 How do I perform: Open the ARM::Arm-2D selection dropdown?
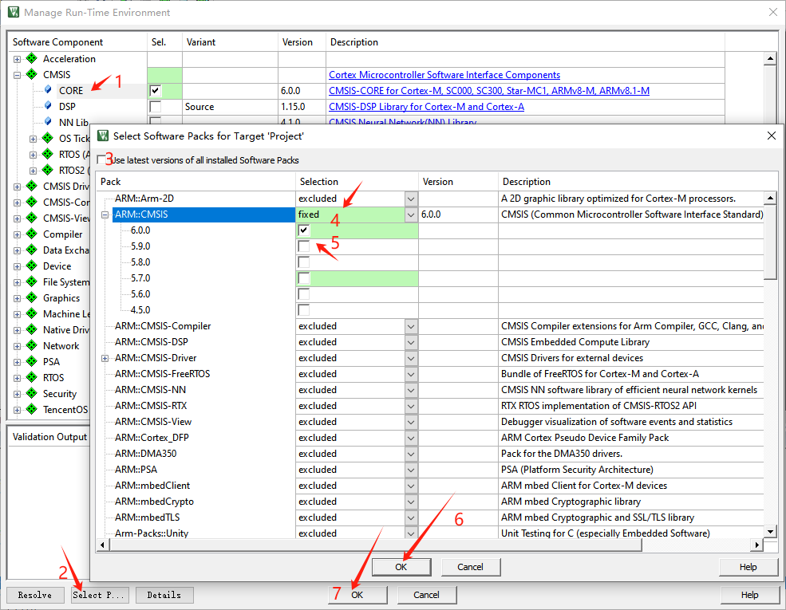click(411, 199)
